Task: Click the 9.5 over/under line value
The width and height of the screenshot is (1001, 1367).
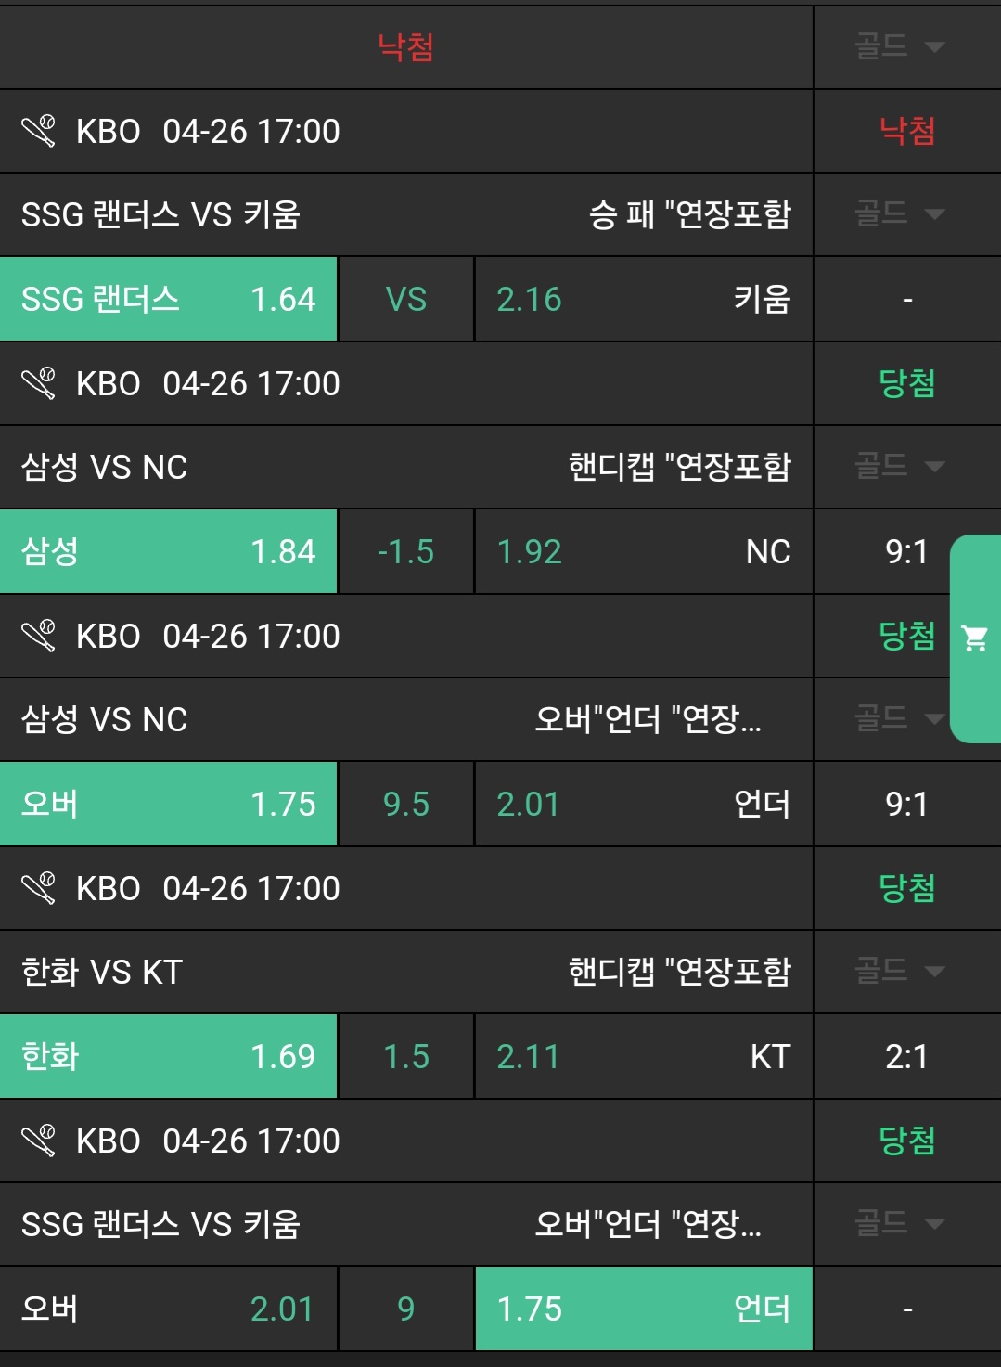Action: click(x=406, y=804)
